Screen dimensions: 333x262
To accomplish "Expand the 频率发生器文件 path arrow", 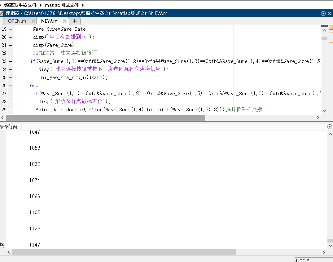I will click(41, 5).
